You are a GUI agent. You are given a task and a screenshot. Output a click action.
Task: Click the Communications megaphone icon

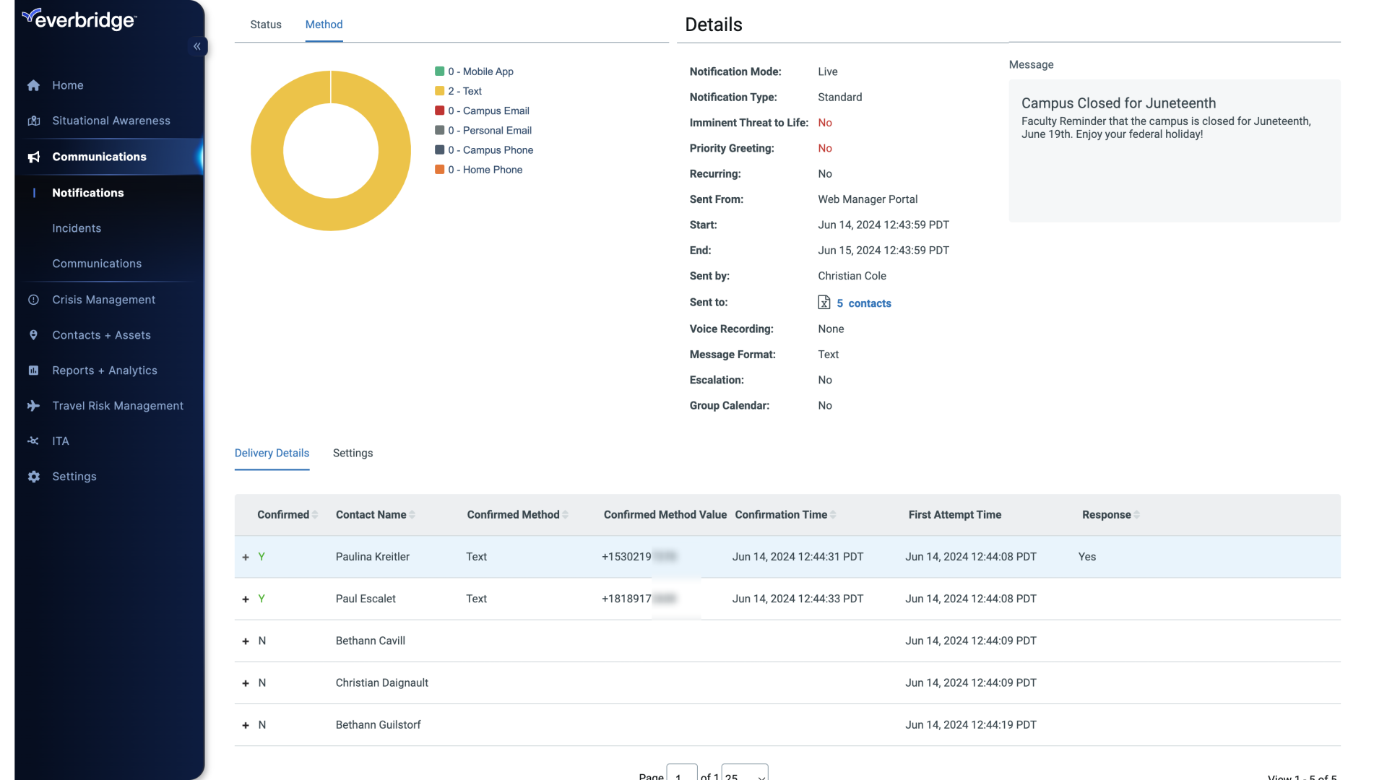coord(33,157)
